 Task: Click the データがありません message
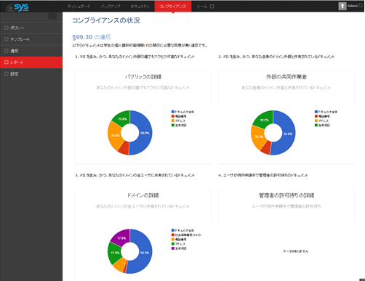(295, 251)
